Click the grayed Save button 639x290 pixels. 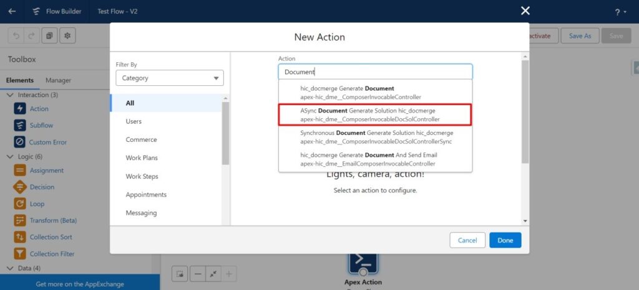pyautogui.click(x=616, y=35)
